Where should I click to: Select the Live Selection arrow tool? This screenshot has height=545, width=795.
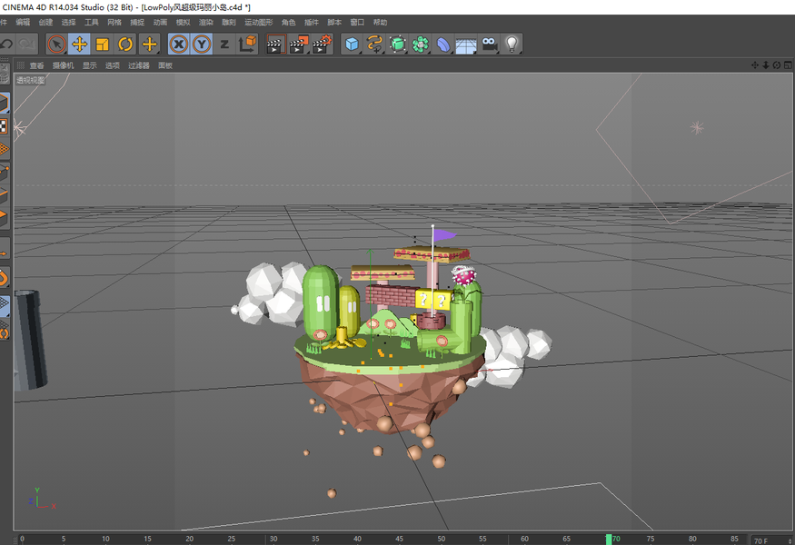tap(56, 45)
